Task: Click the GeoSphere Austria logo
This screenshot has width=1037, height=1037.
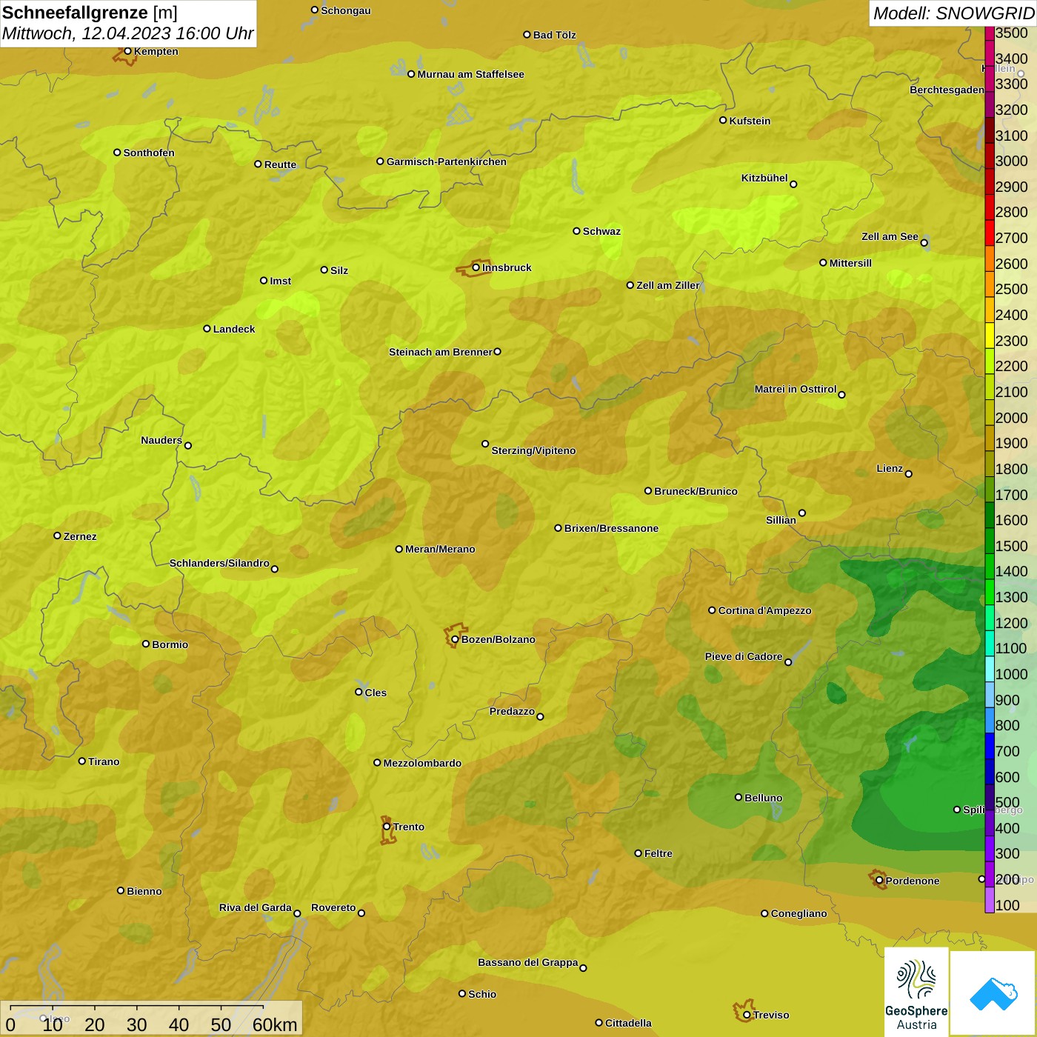Action: point(916,990)
